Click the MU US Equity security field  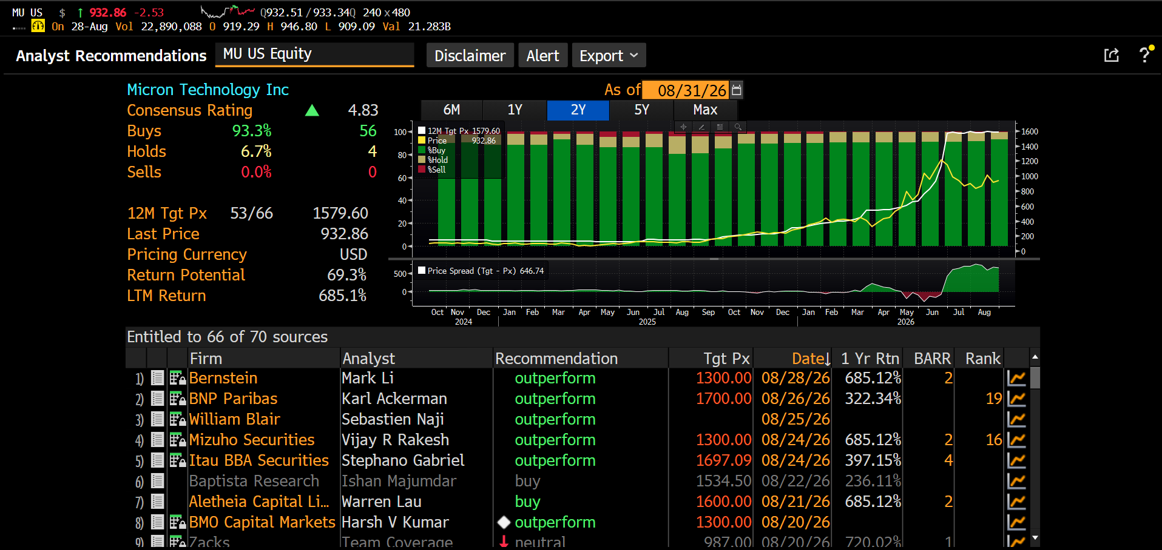315,54
